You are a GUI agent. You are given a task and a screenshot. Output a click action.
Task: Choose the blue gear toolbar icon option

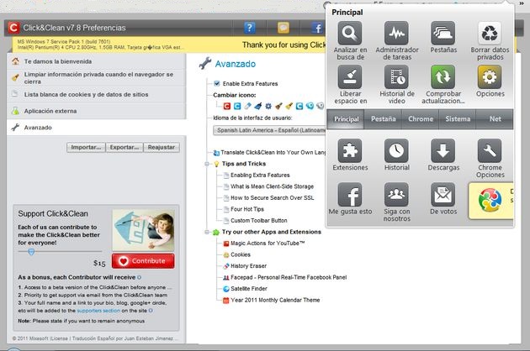pos(268,107)
